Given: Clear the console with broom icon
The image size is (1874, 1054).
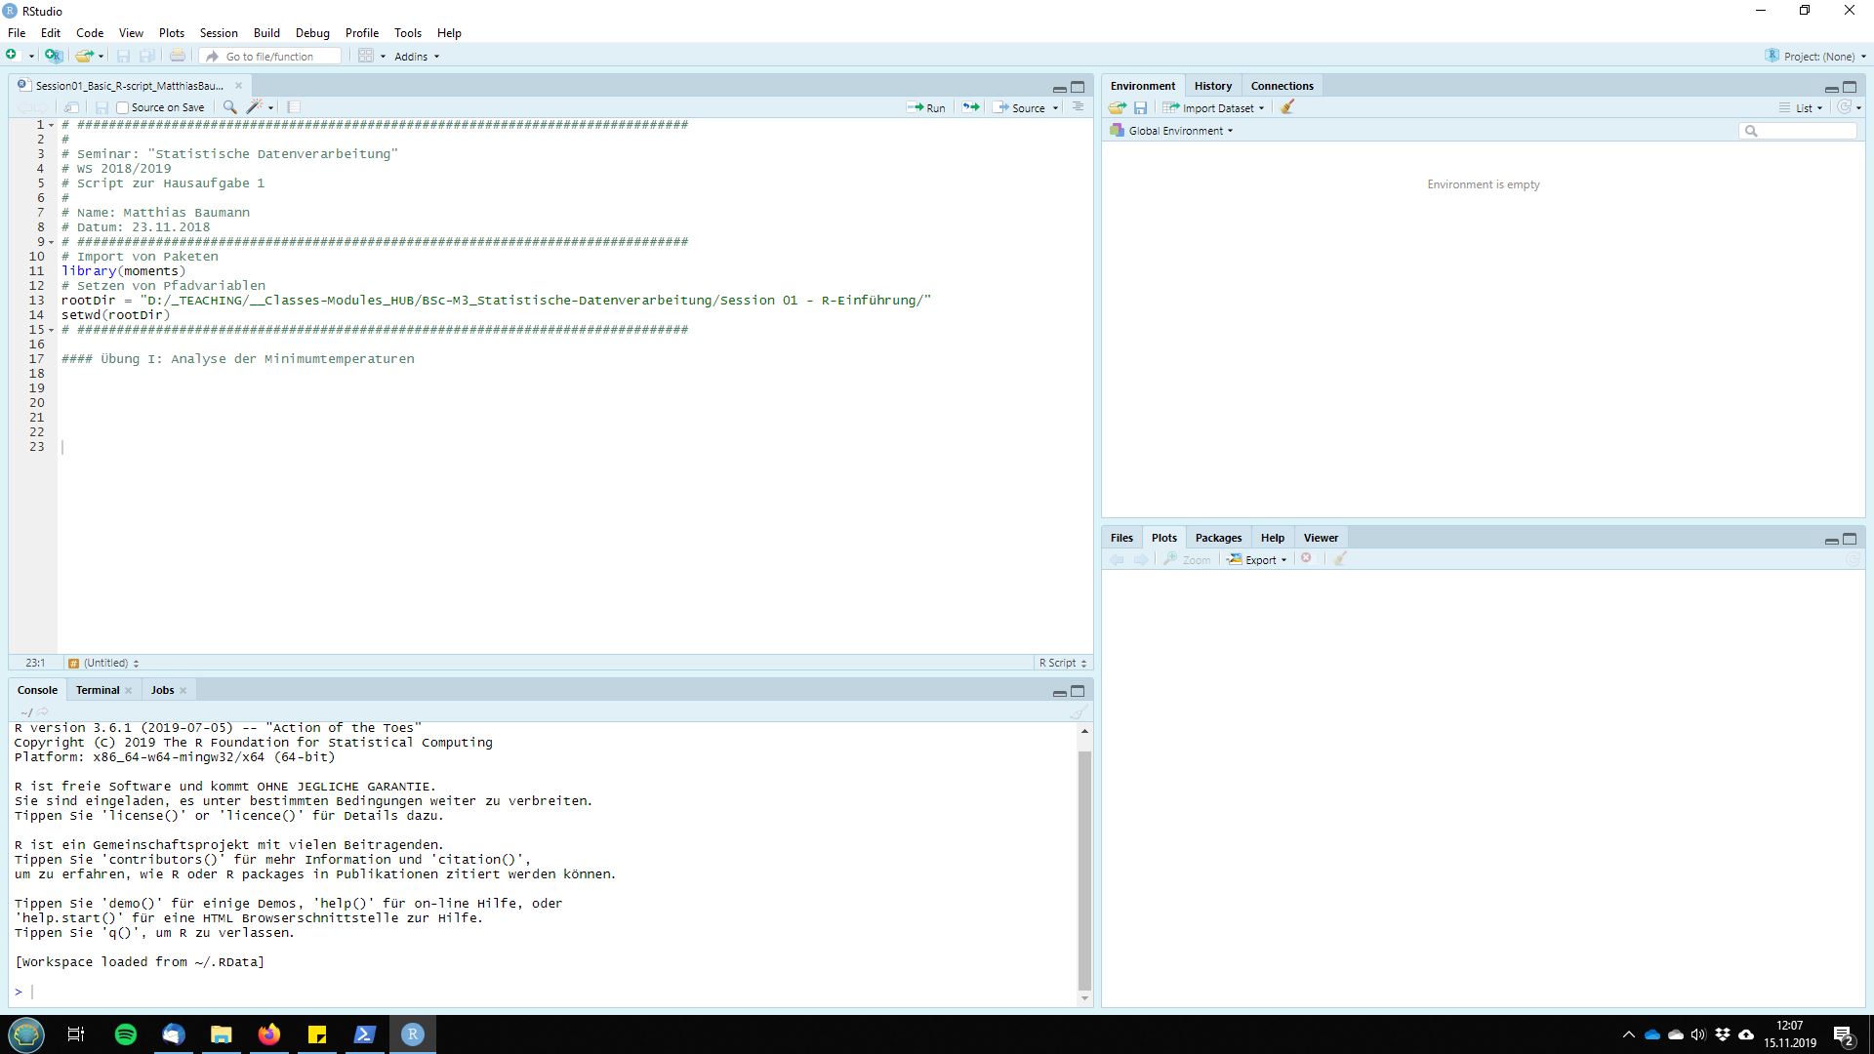Looking at the screenshot, I should [1078, 712].
